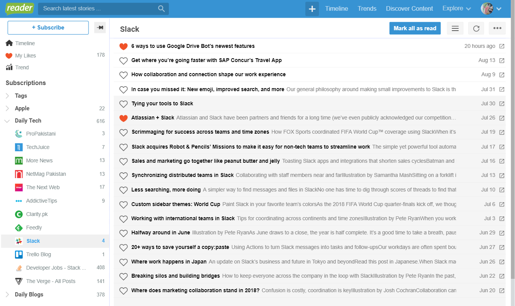Open 'Custom sidebar themes: World Cup' article
Image resolution: width=515 pixels, height=306 pixels.
click(176, 204)
